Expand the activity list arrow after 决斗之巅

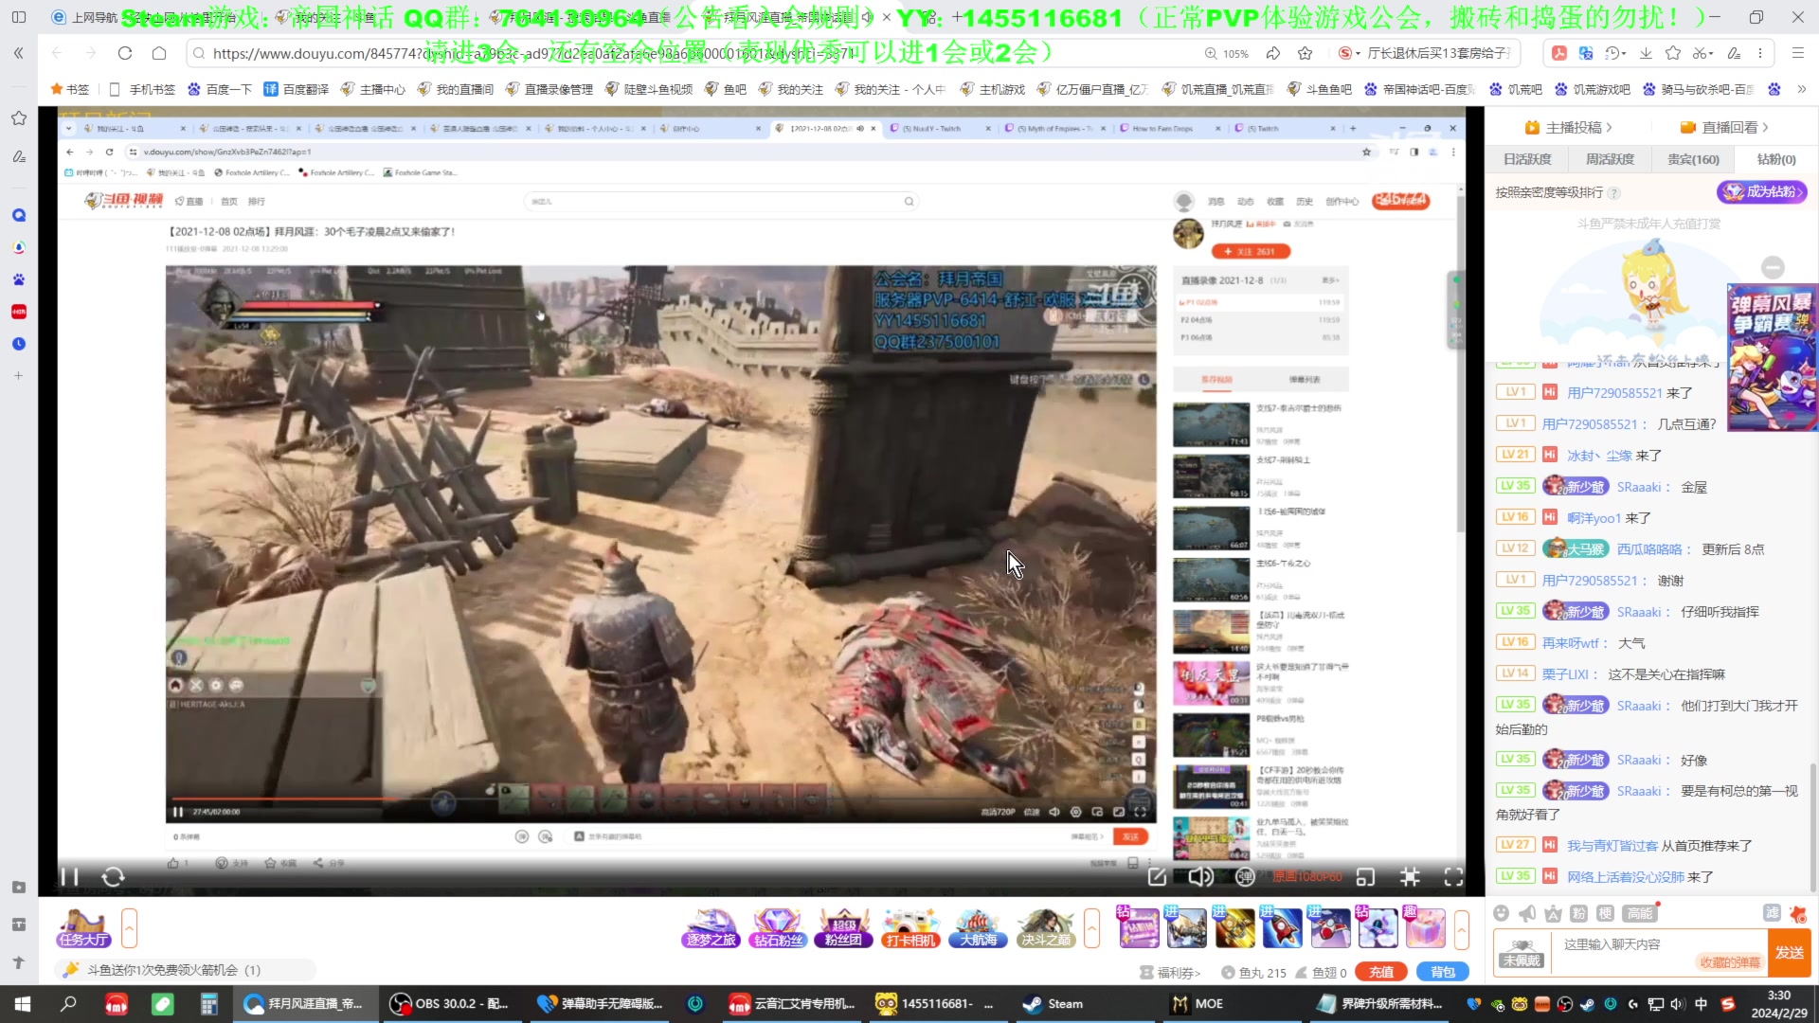[1091, 928]
